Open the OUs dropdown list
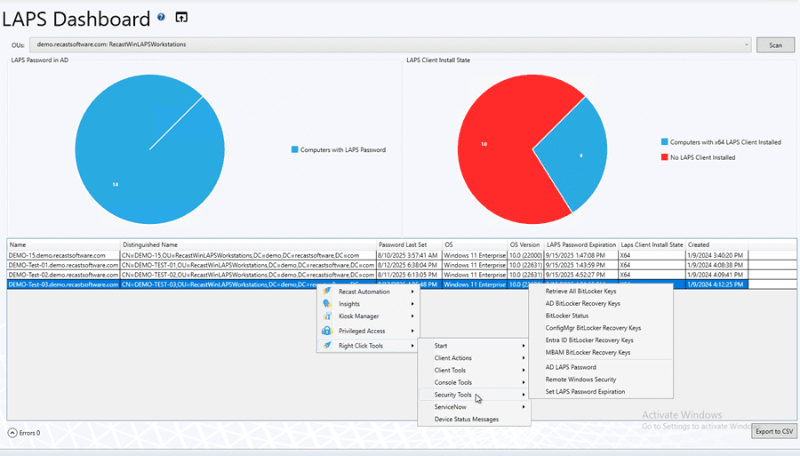Screen dimensions: 800x456 pos(747,44)
